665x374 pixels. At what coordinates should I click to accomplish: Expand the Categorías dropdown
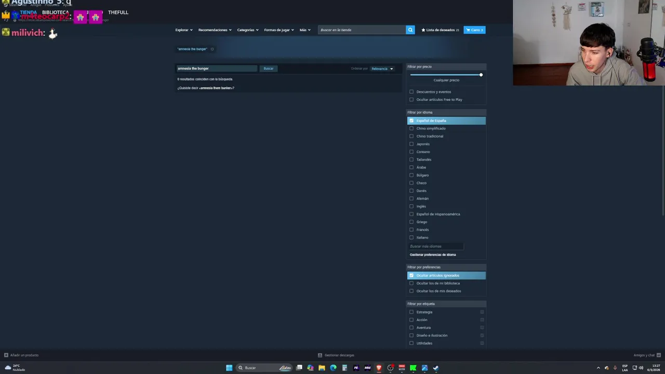[248, 30]
